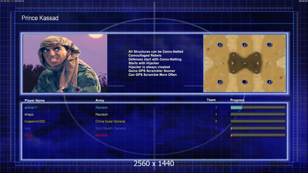Click alichal17's loading progress bar
The height and width of the screenshot is (173, 308).
tap(258, 107)
